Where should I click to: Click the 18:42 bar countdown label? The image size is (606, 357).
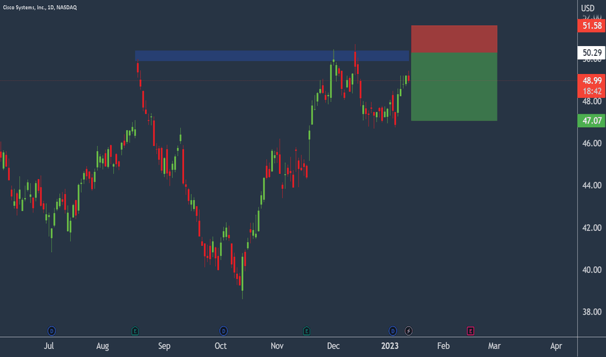click(x=592, y=92)
